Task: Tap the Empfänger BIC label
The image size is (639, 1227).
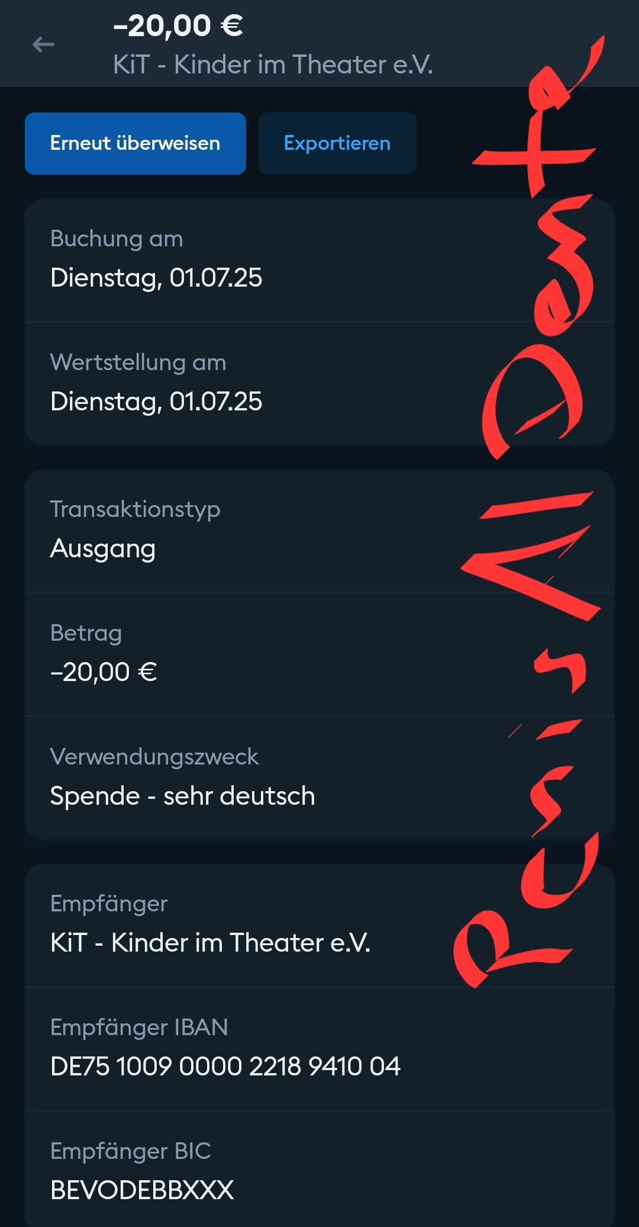Action: pos(130,1151)
